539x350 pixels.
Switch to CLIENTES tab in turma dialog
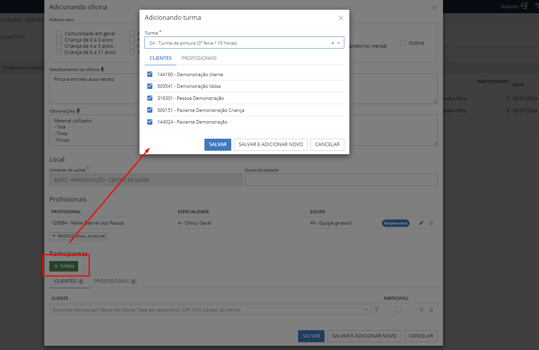click(x=160, y=58)
